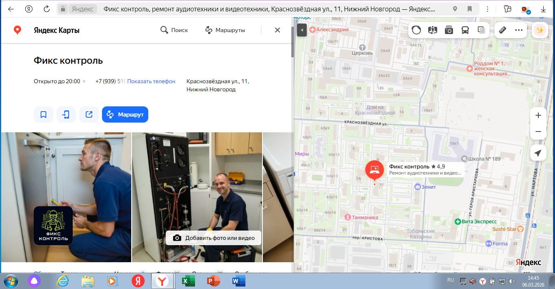Image resolution: width=555 pixels, height=289 pixels.
Task: Open Маршруты in the header
Action: click(225, 30)
